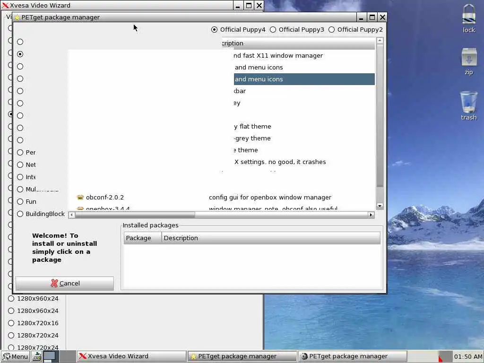The image size is (484, 363).
Task: Maximize the Xvesa Video Wizard window
Action: tap(249, 5)
